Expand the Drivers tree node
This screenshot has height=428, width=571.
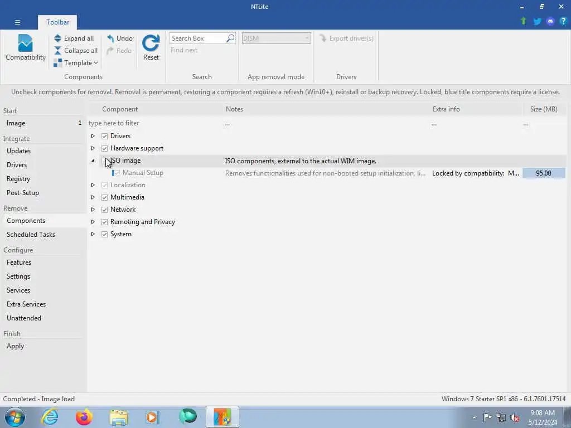click(x=93, y=136)
